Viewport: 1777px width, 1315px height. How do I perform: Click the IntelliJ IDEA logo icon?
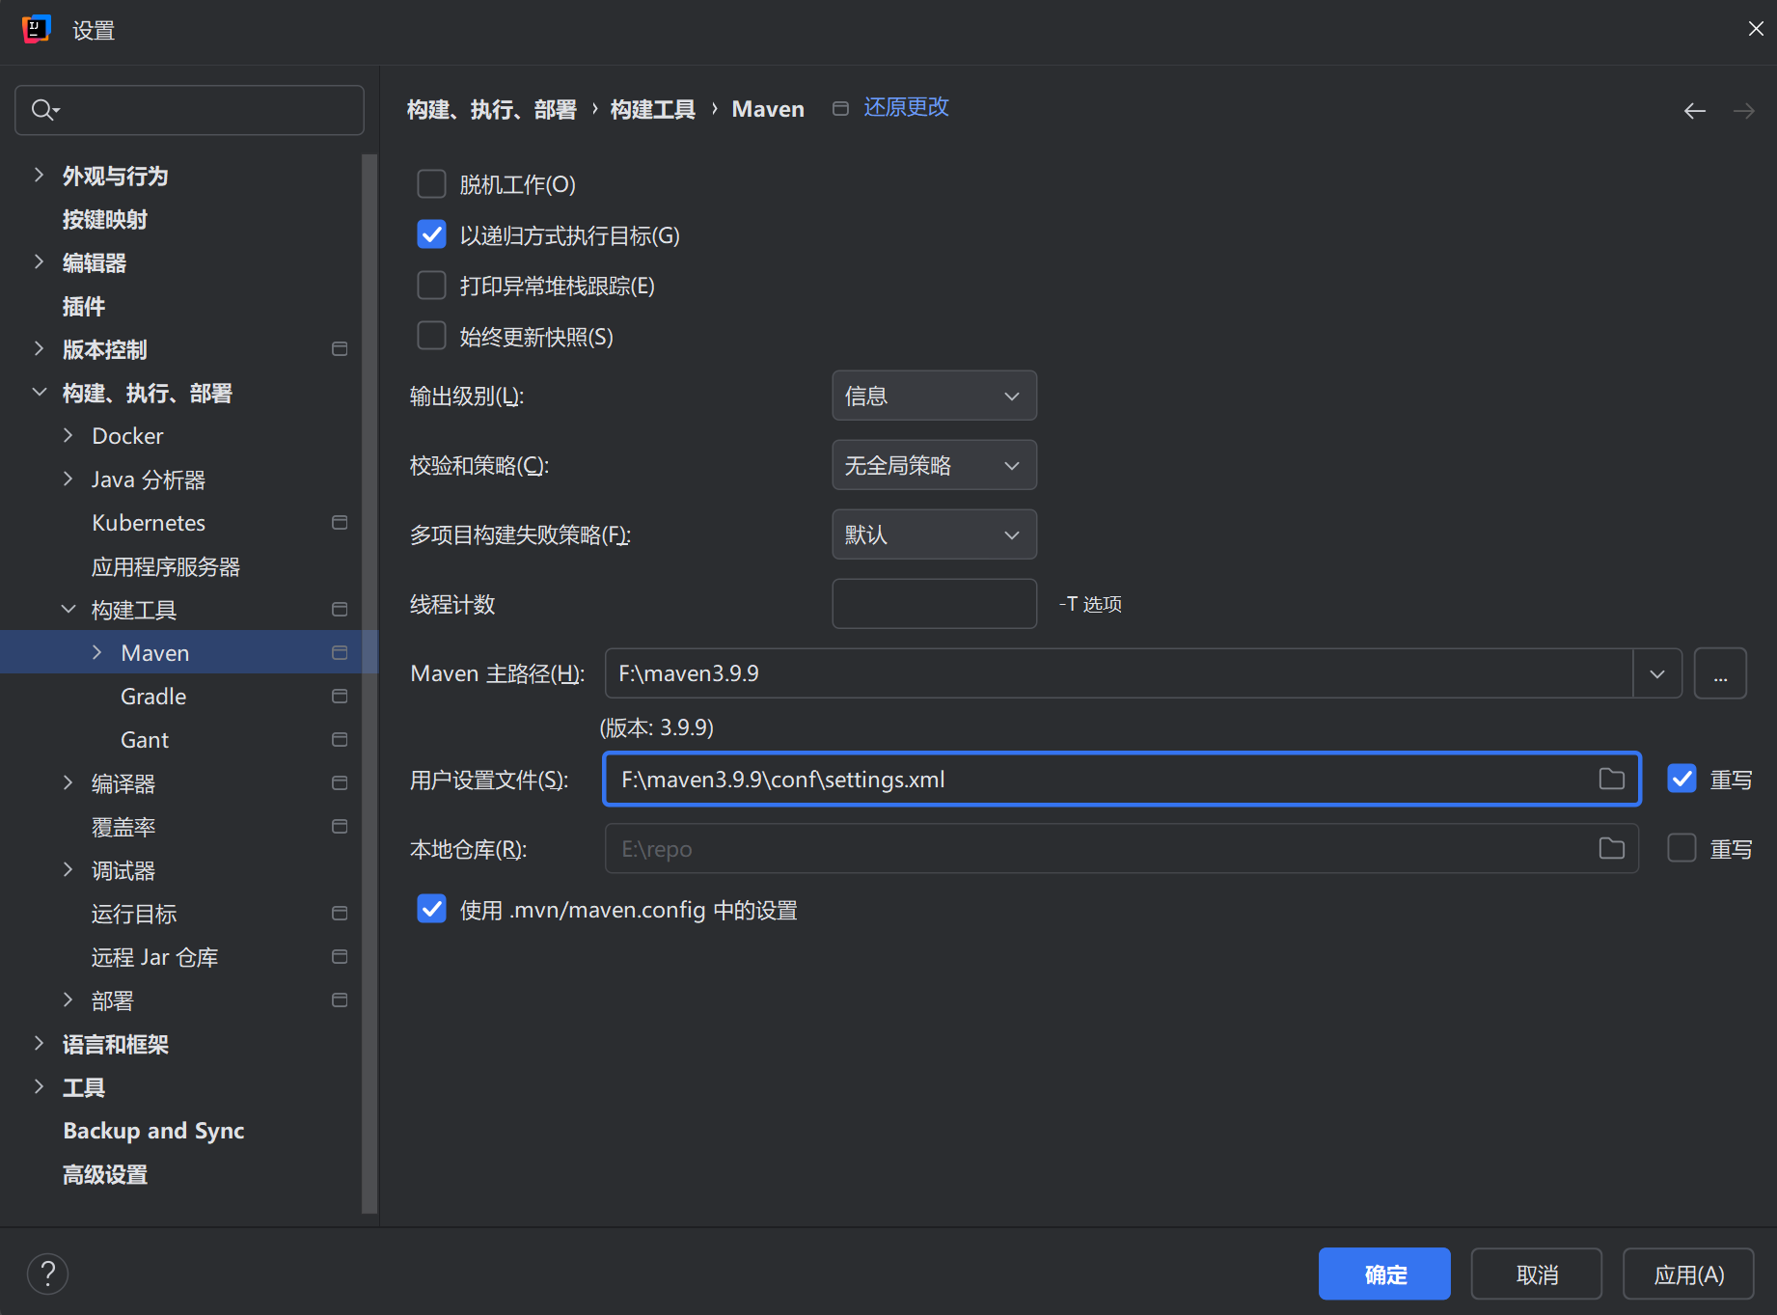point(36,30)
